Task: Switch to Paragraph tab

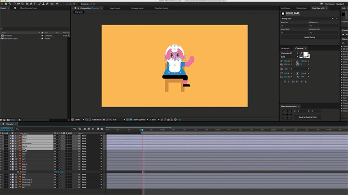Action: tap(286, 48)
